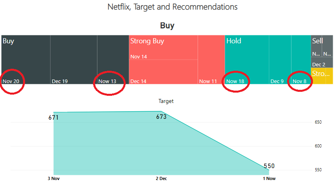Screen dimensions: 334x184
Task: Select the Nov 20 Buy treemap tile
Action: [x=26, y=60]
